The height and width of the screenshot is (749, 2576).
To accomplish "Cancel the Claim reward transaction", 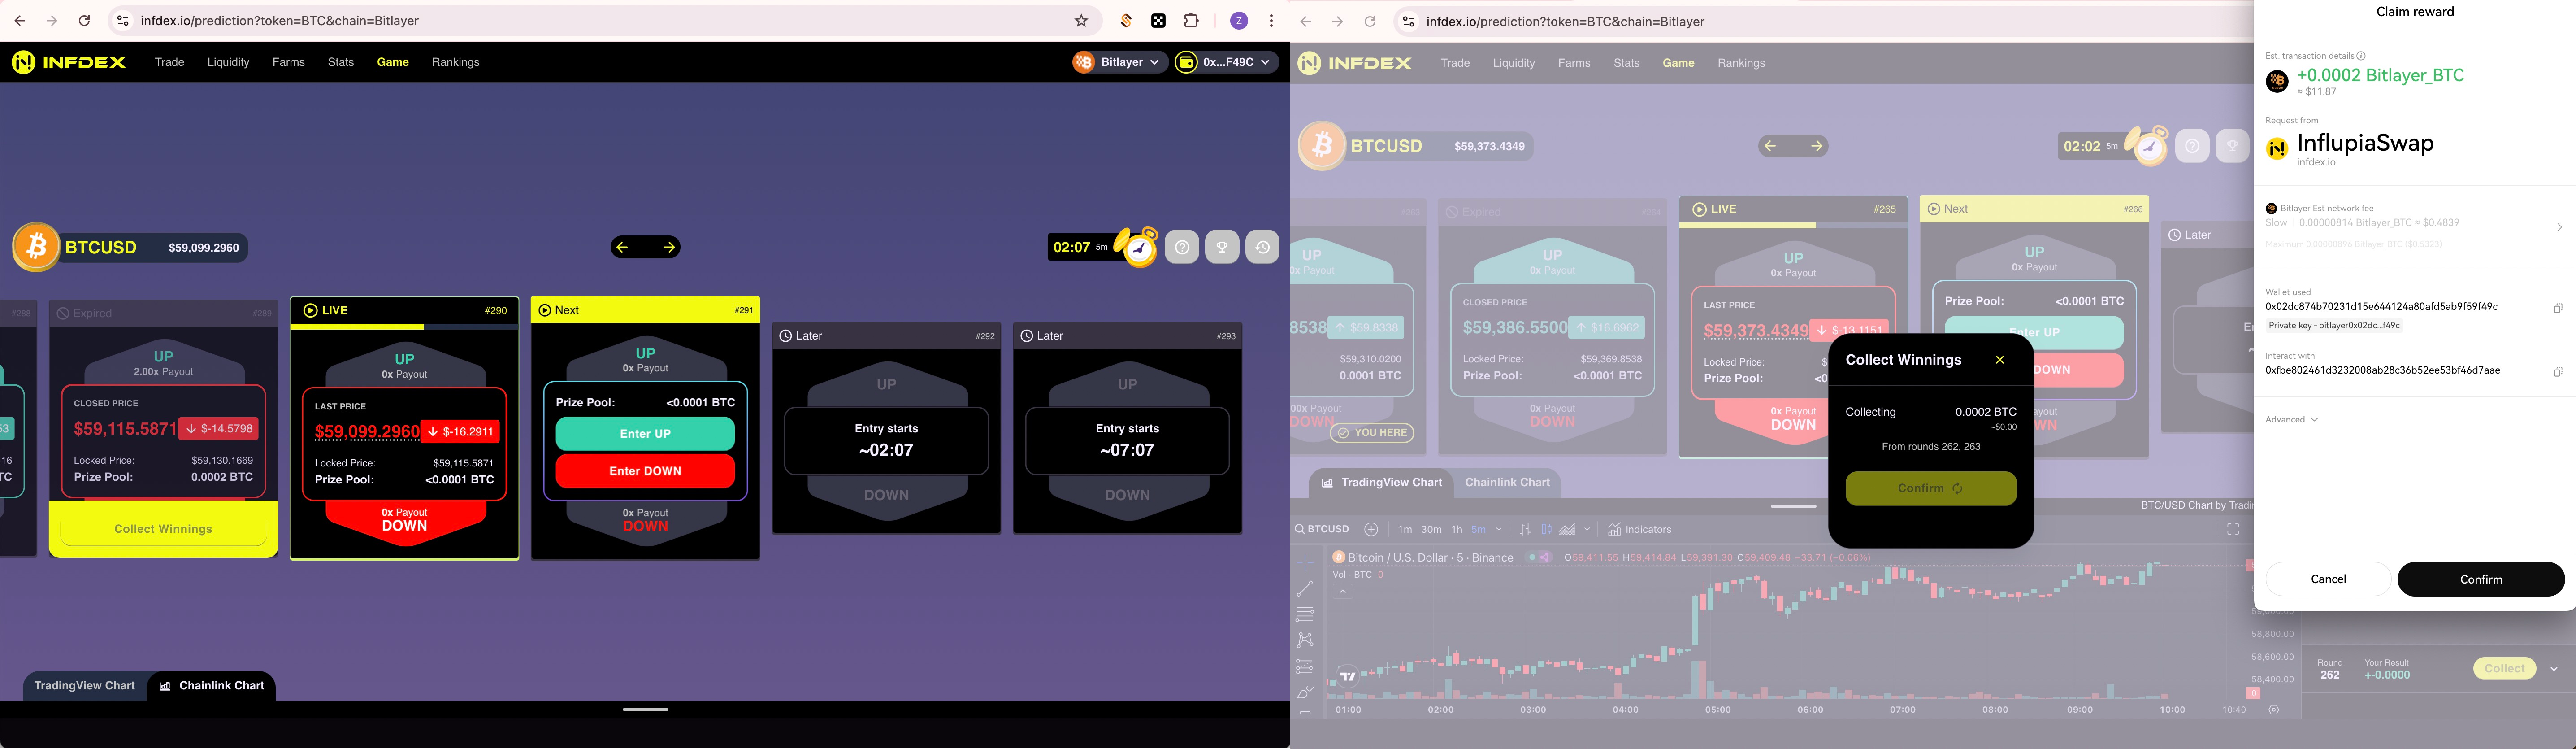I will pos(2328,579).
